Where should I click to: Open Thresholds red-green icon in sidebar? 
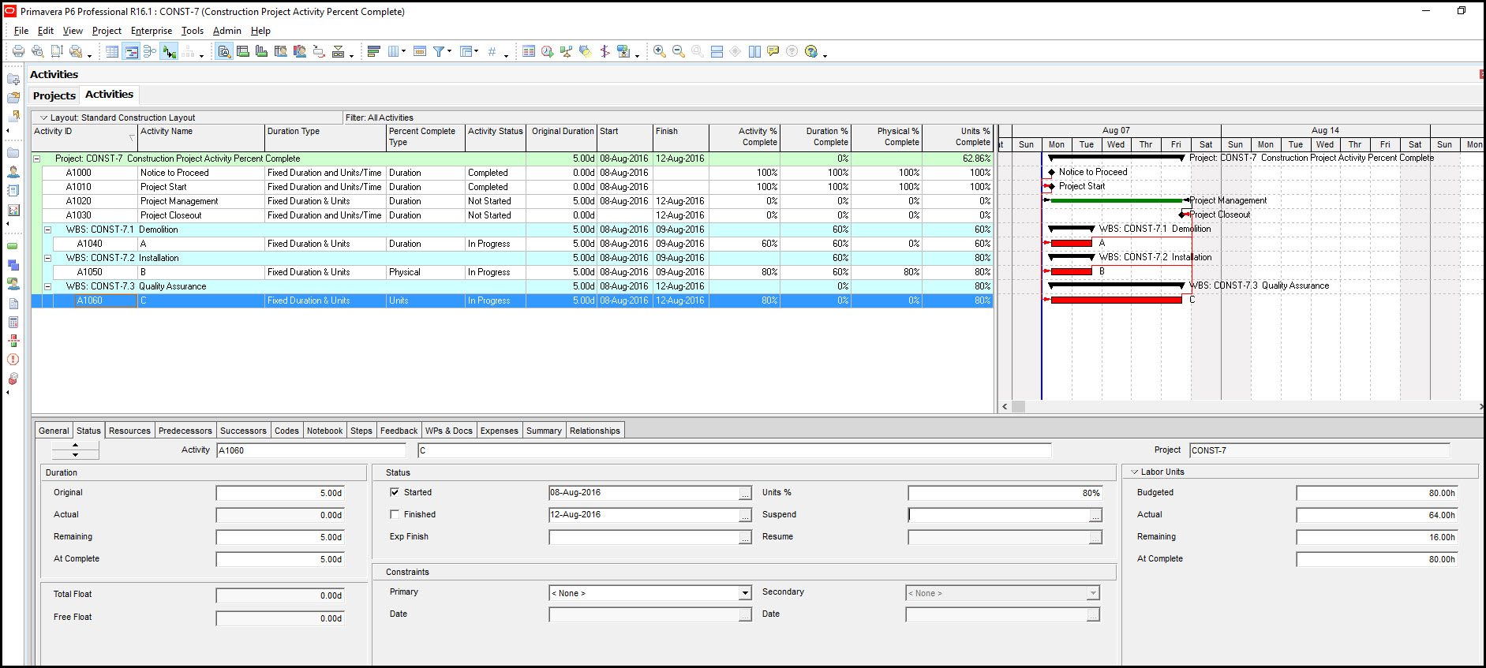(x=13, y=341)
